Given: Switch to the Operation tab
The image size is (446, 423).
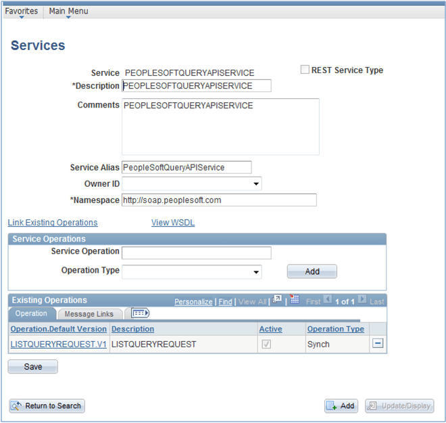Looking at the screenshot, I should [x=31, y=313].
